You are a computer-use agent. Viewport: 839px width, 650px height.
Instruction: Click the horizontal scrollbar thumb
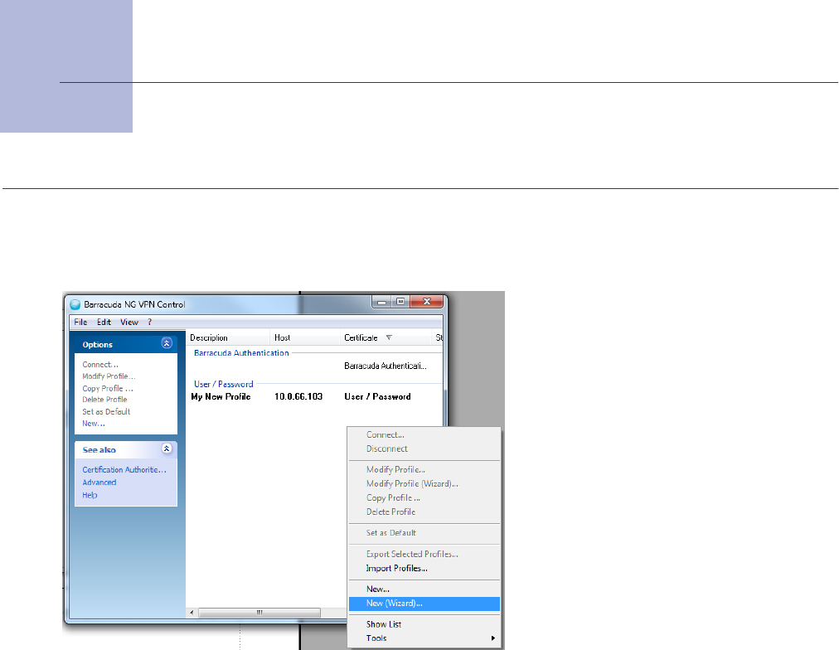(259, 613)
